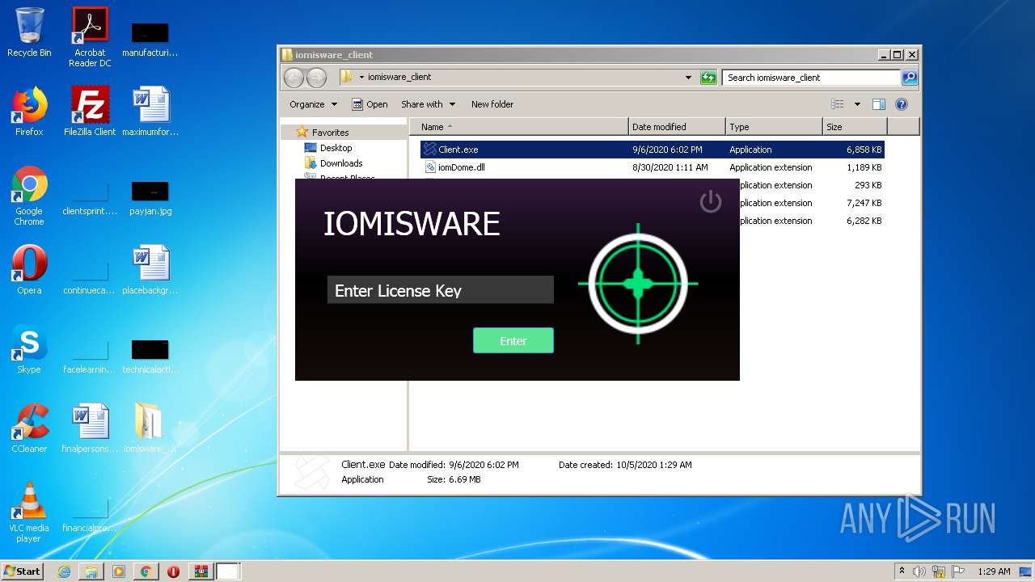Select the facelearnin desktop file
1035x582 pixels.
(90, 357)
